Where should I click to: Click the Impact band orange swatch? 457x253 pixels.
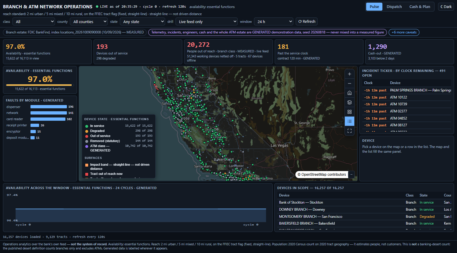click(87, 165)
